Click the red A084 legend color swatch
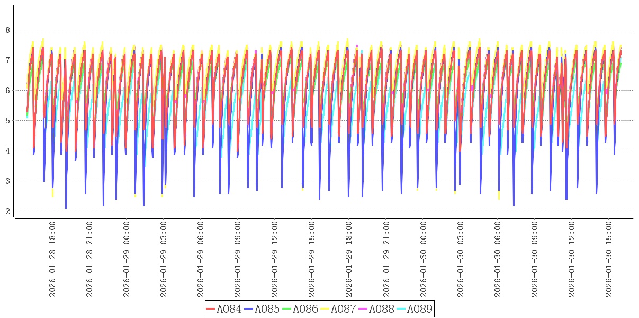639x318 pixels. [211, 309]
